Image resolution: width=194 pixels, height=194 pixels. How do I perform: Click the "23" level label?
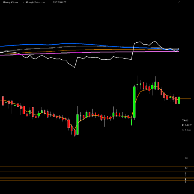[186, 158]
